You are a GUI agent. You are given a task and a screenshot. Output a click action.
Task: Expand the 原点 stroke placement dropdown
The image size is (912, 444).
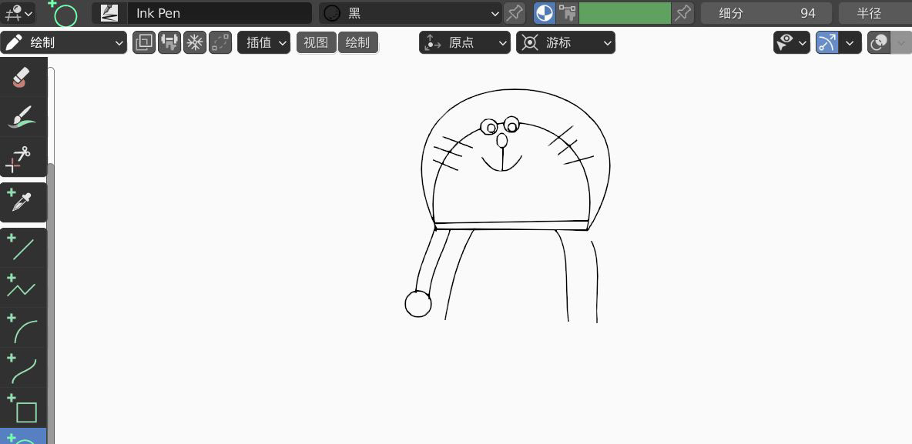[x=464, y=42]
